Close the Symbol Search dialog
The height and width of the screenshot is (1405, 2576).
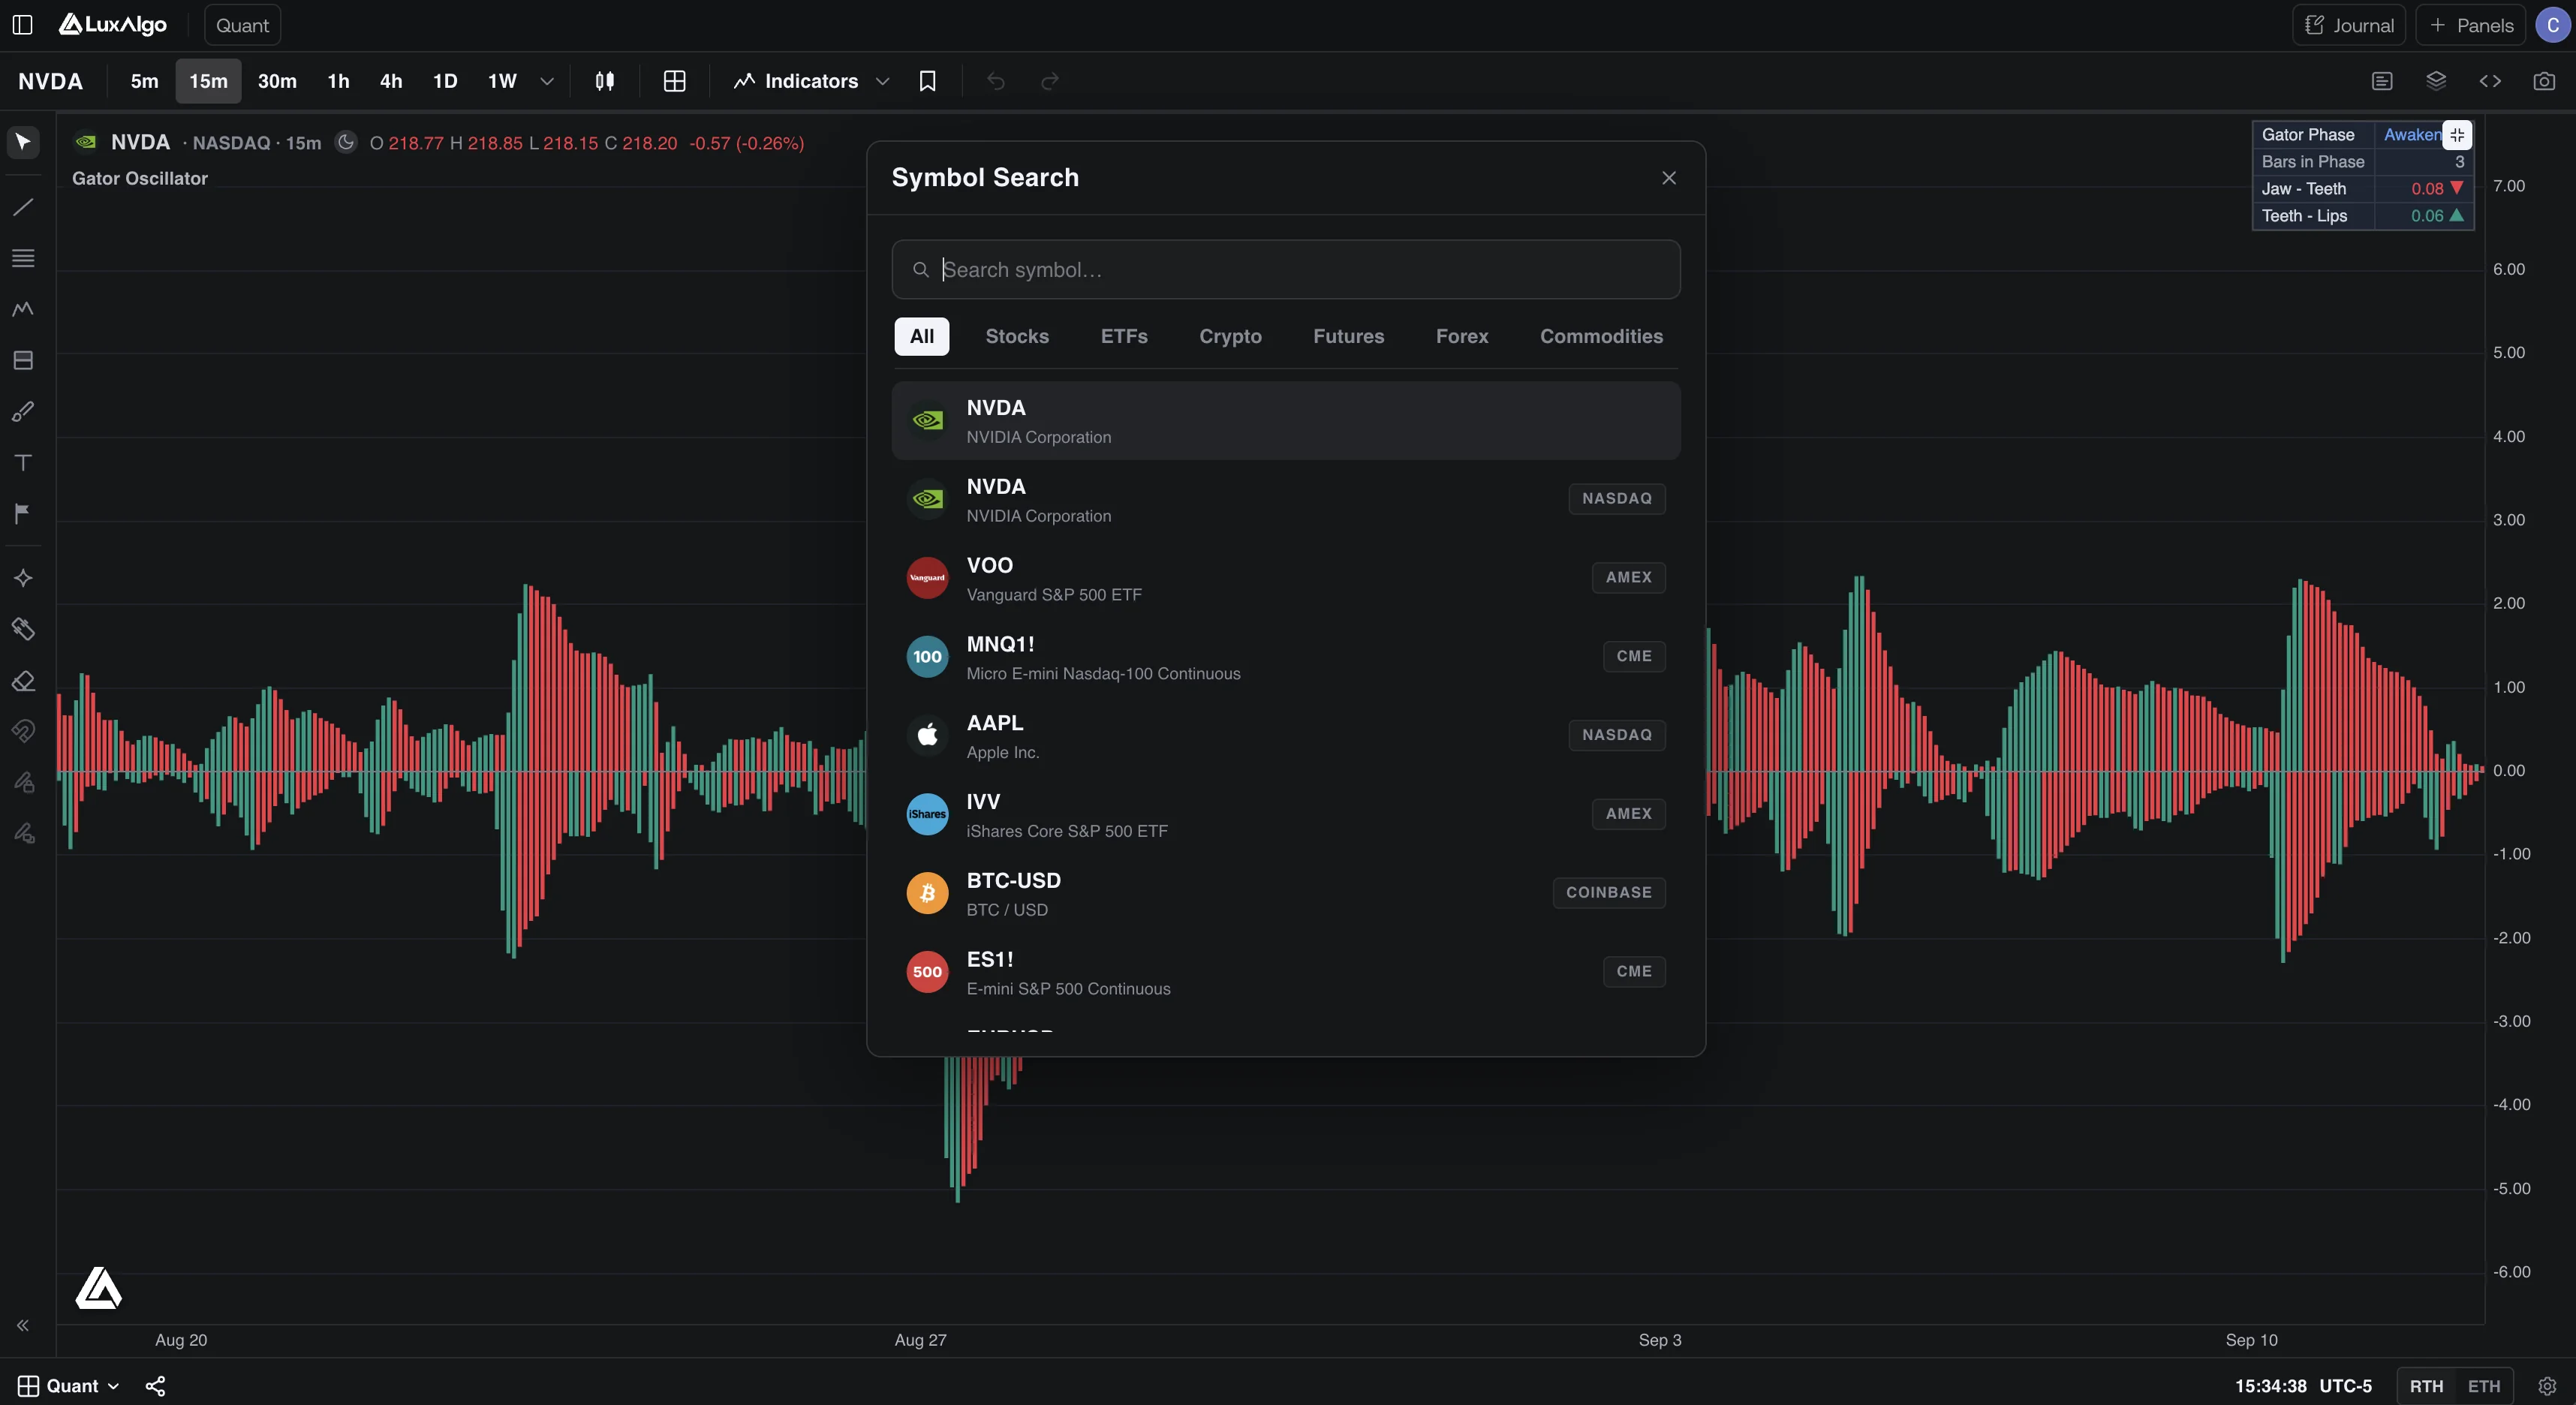tap(1669, 178)
